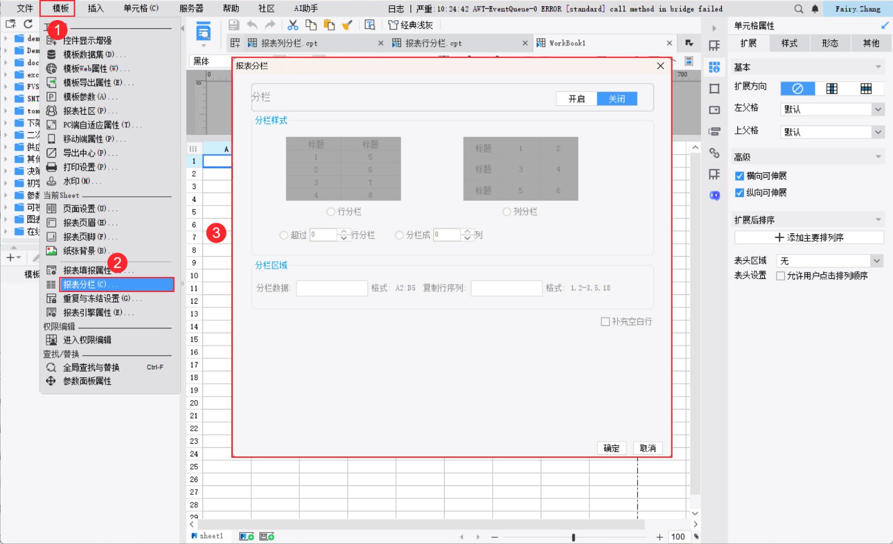Click 添加主要排列序 button
This screenshot has height=544, width=893.
point(809,237)
